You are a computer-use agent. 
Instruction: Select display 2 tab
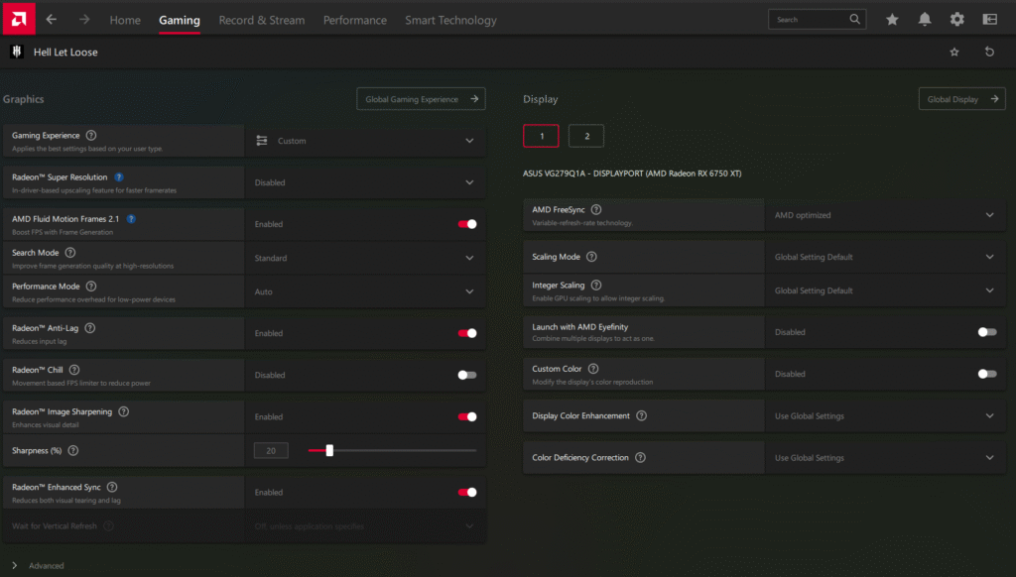tap(586, 136)
